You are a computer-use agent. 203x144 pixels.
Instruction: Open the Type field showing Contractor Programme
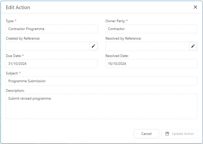52,29
